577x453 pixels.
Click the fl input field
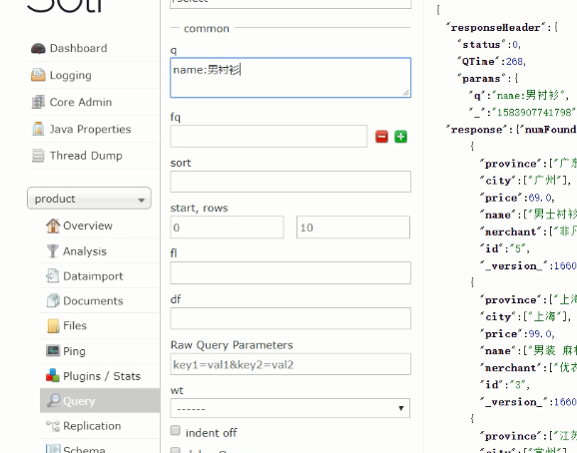(290, 272)
